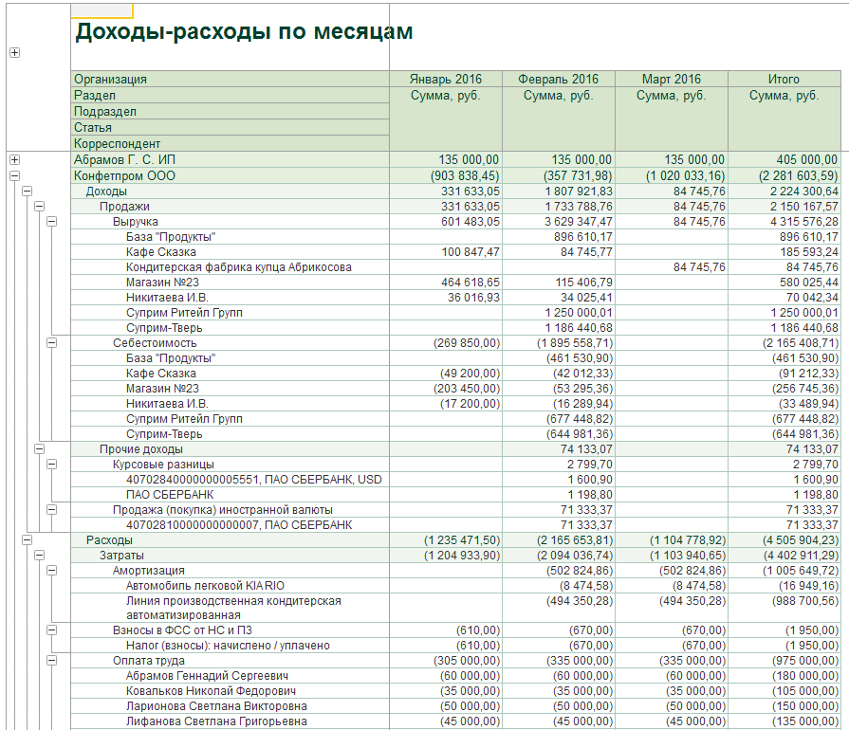Click the Доходы row label
This screenshot has height=730, width=849.
click(x=106, y=191)
